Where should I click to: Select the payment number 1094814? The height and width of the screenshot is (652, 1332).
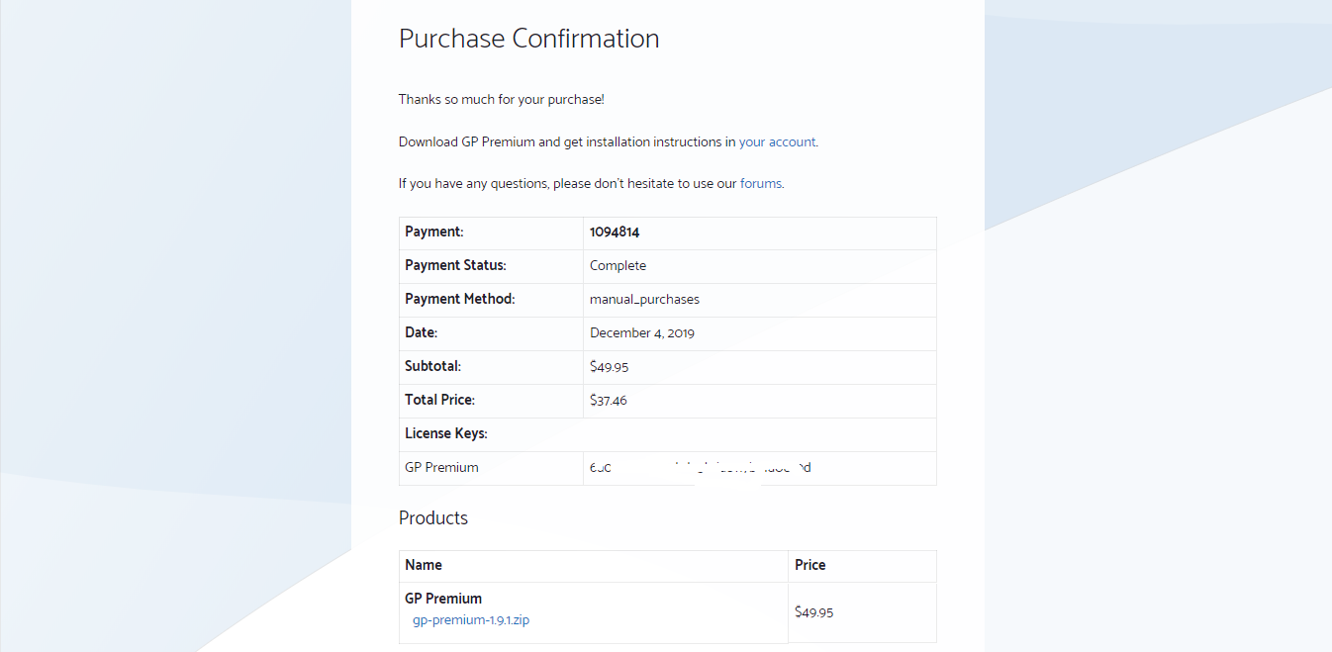(x=614, y=233)
